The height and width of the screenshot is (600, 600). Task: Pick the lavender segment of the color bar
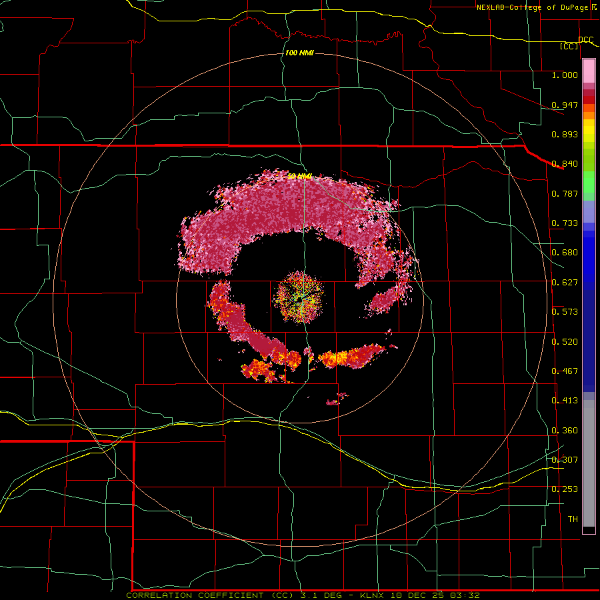[x=589, y=211]
